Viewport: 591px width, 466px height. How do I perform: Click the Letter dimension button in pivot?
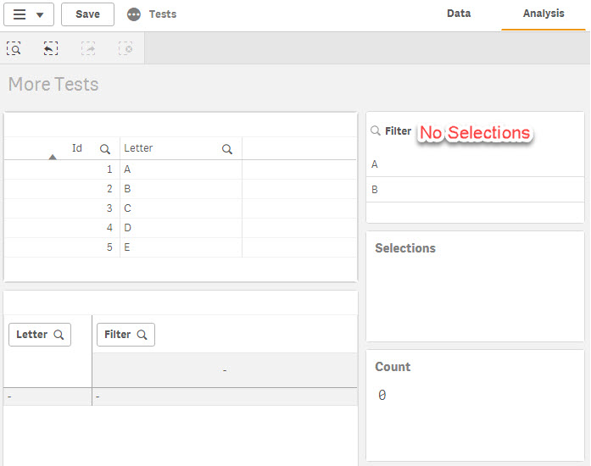[x=40, y=335]
